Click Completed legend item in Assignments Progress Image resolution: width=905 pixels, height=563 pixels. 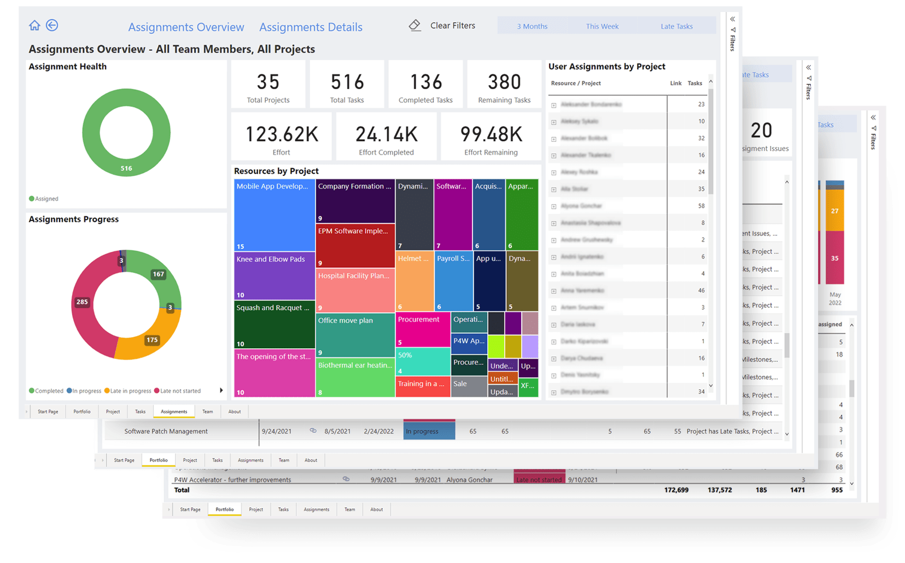[x=46, y=391]
